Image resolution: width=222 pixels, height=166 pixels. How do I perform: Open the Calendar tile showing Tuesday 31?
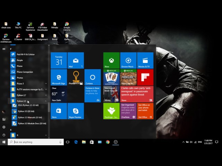click(x=59, y=61)
